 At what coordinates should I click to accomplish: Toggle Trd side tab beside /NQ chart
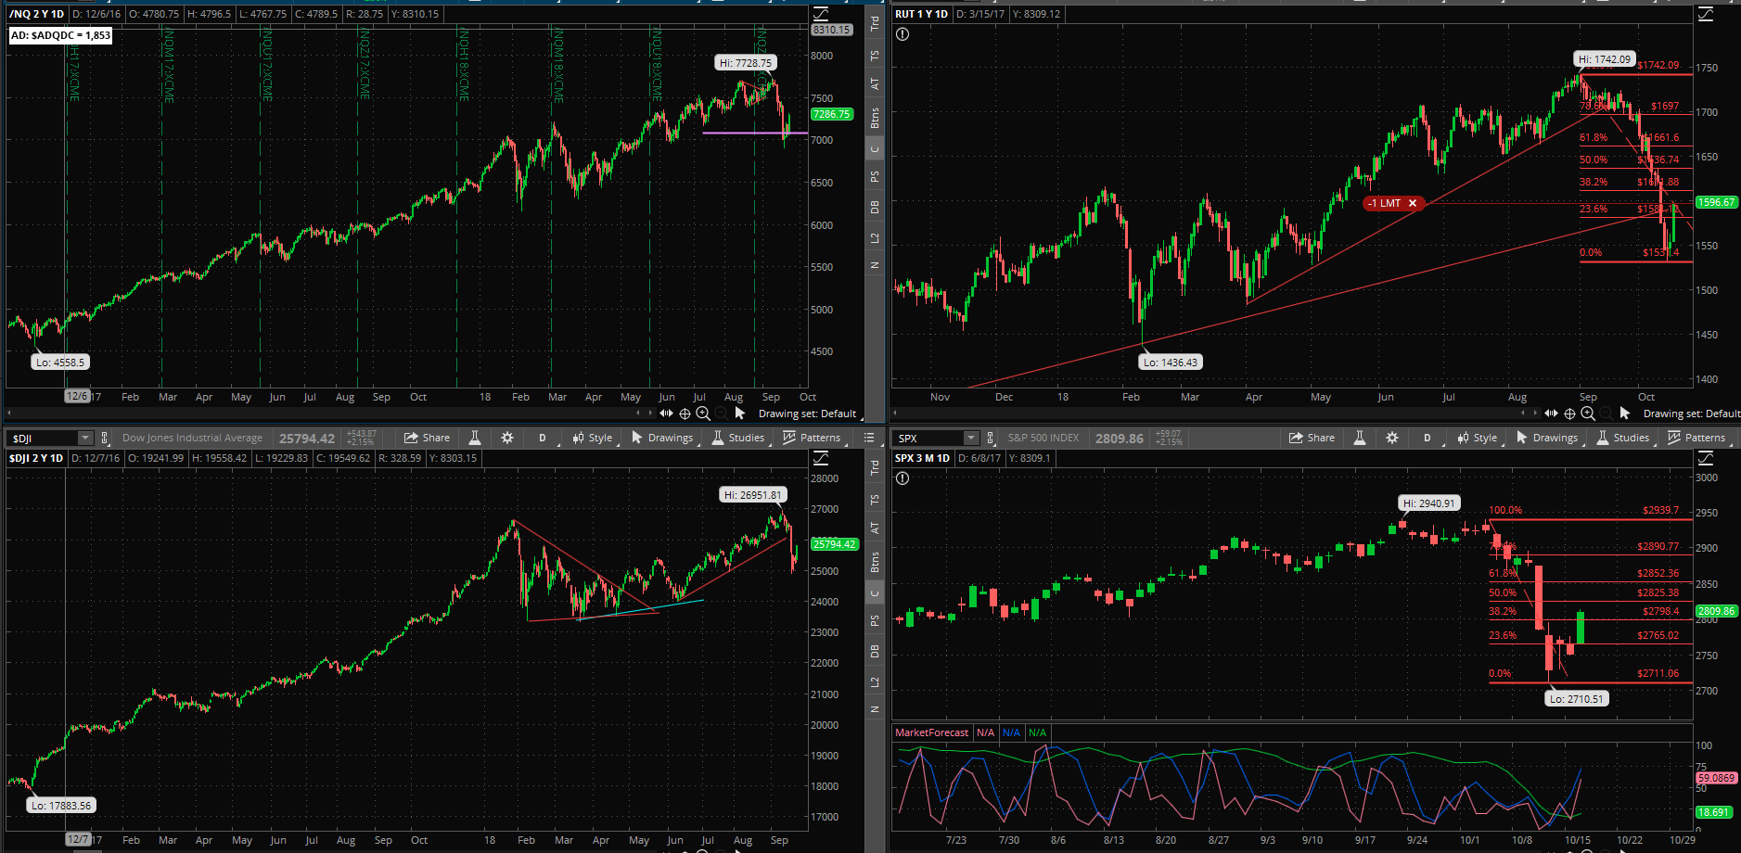(875, 24)
